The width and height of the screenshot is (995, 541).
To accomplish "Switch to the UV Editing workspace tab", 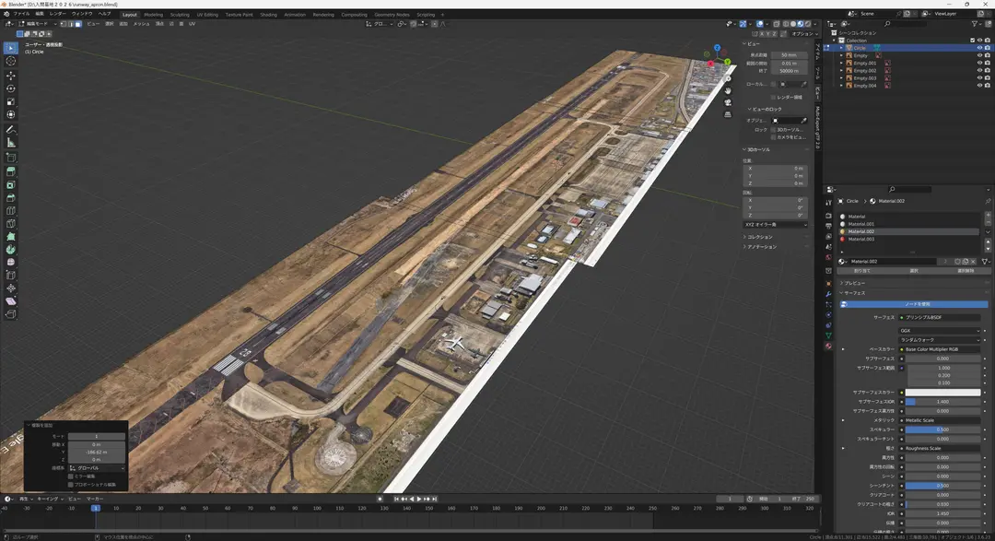I will (x=207, y=15).
